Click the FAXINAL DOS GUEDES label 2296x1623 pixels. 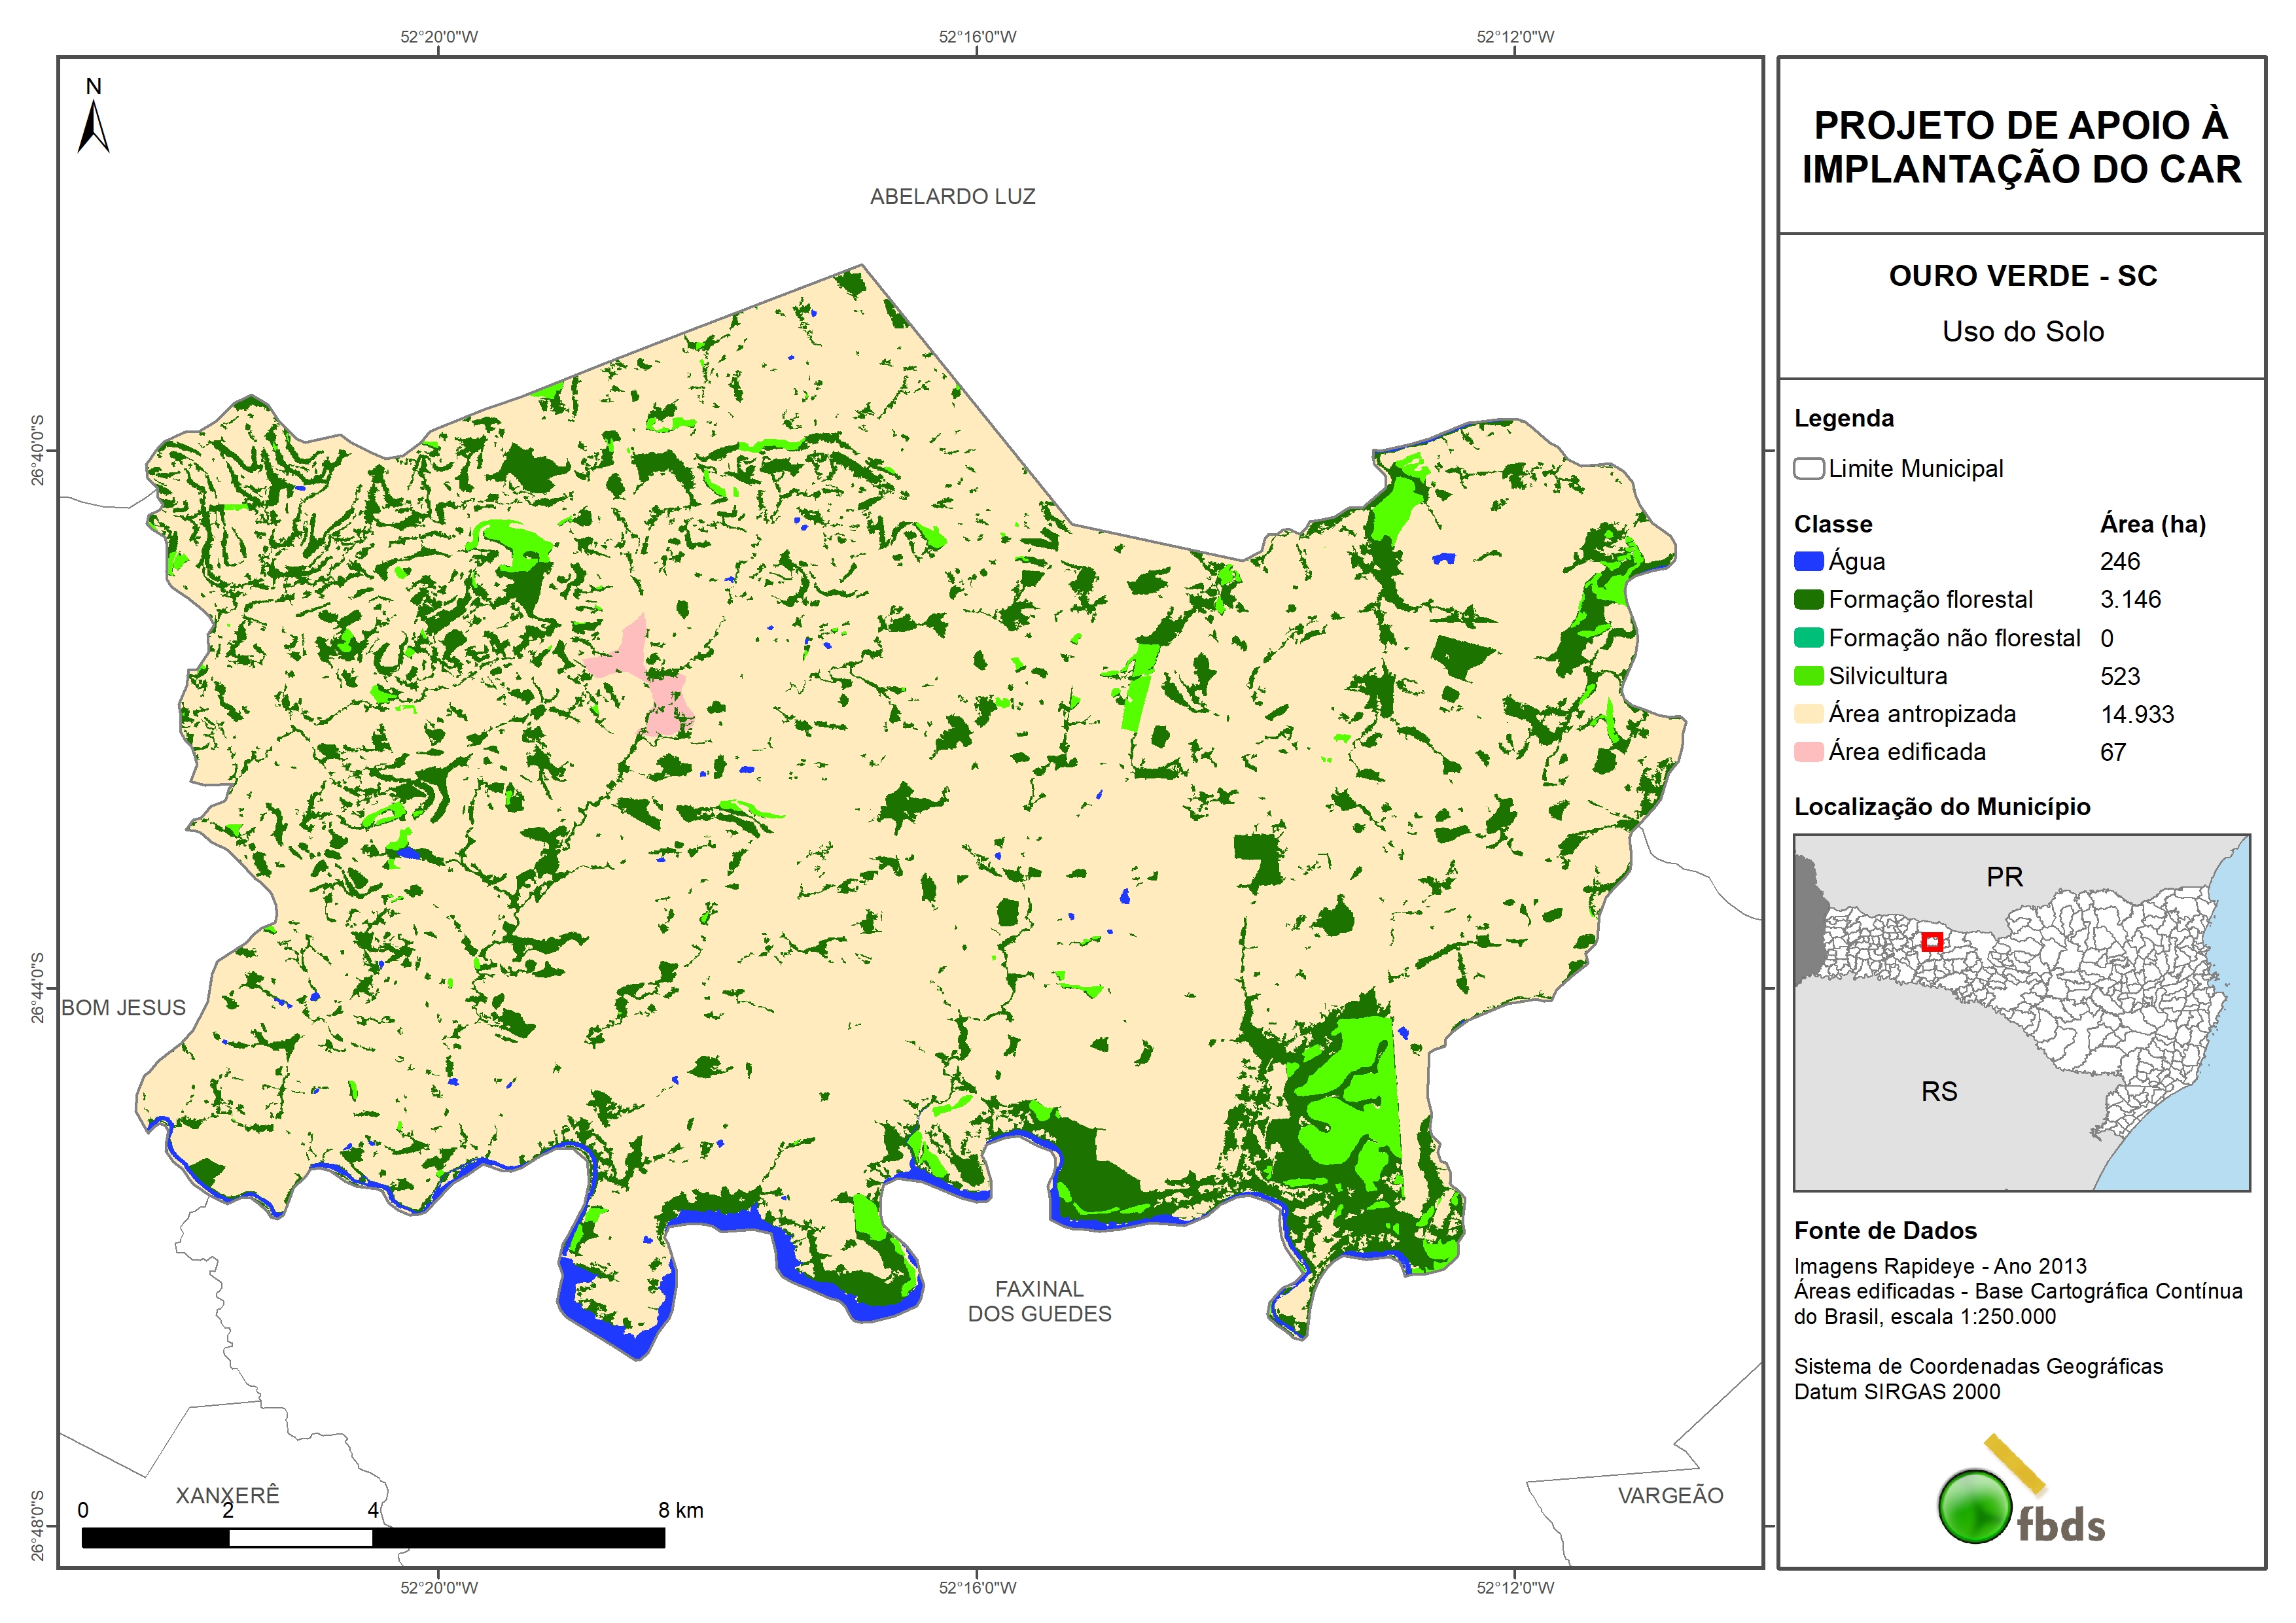(1039, 1301)
